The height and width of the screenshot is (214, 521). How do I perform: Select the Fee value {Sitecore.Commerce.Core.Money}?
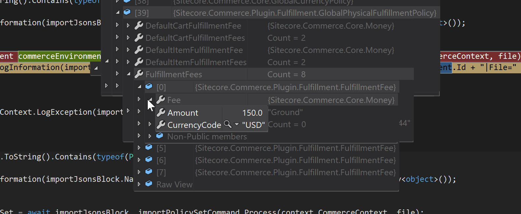[x=331, y=100]
